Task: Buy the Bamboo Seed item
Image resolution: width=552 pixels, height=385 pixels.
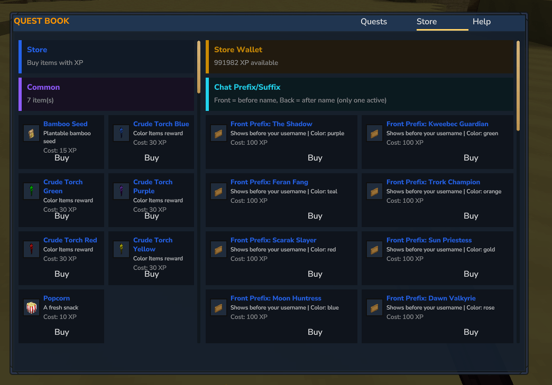Action: 62,158
